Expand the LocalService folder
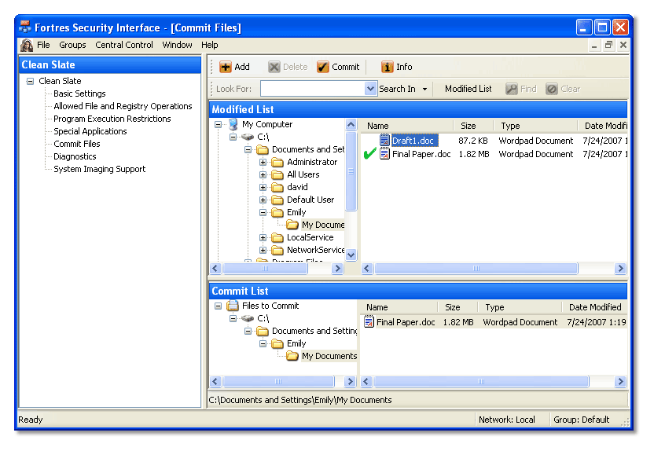Screen dimensions: 654x451 263,237
